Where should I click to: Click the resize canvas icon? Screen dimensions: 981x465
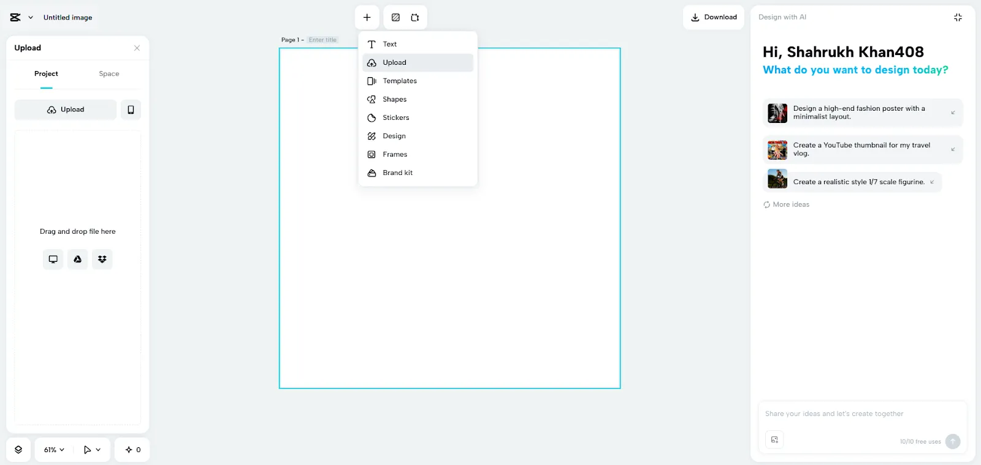click(415, 18)
